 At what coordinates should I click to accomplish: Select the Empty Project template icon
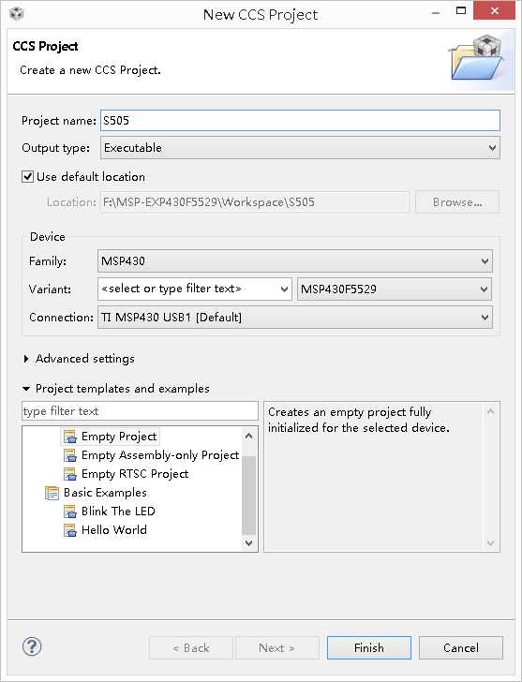pyautogui.click(x=70, y=437)
